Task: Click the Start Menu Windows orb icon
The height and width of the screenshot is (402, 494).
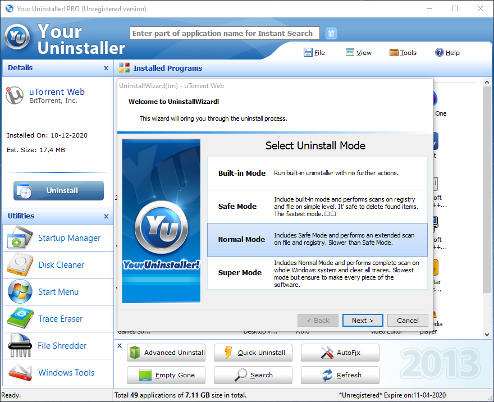Action: pos(20,292)
